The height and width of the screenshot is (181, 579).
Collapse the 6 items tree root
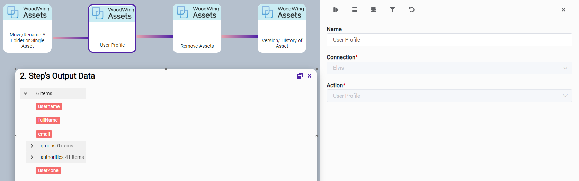coord(25,93)
